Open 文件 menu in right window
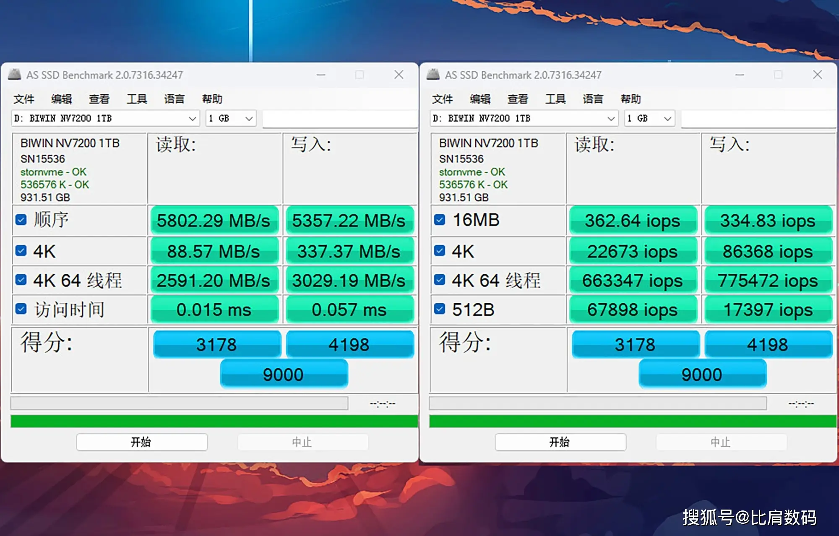 click(443, 99)
